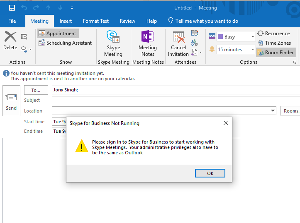Viewport: 300px width, 223px height.
Task: Expand the Show As Busy dropdown
Action: [253, 37]
